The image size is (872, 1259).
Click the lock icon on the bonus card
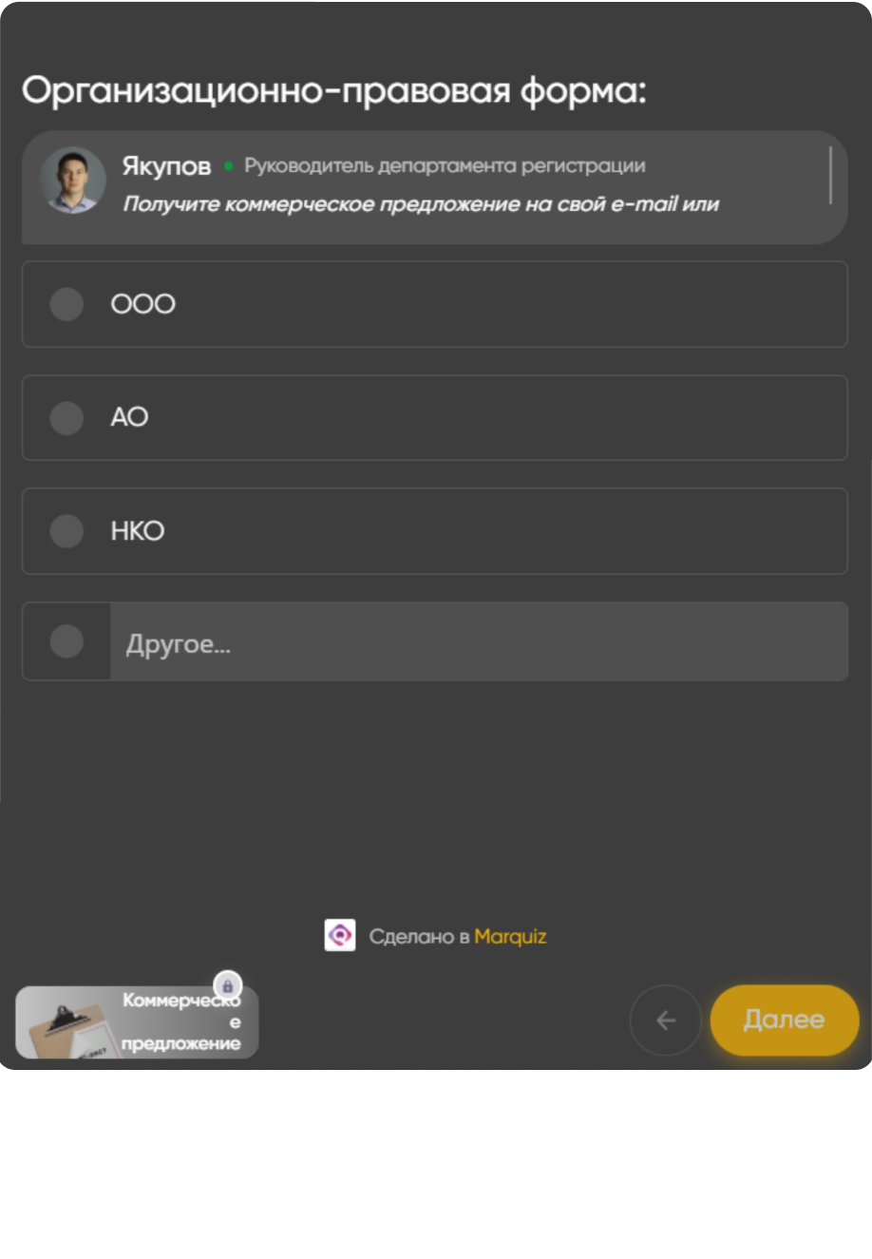(x=227, y=985)
